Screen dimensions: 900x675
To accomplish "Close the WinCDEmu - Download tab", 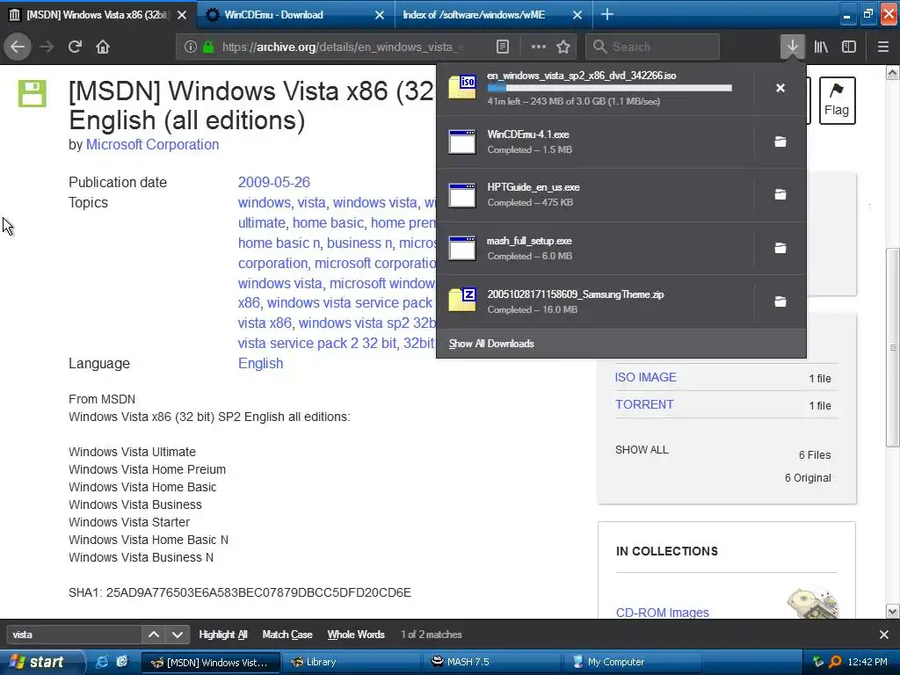I will [380, 15].
